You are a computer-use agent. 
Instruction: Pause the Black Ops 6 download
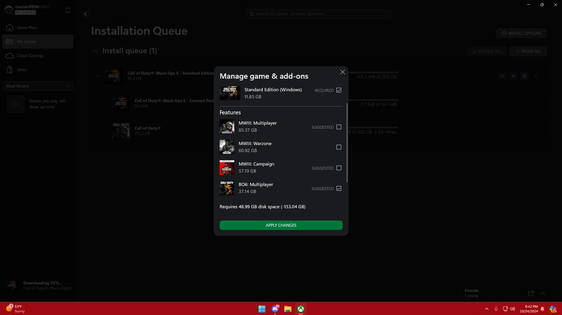click(502, 76)
